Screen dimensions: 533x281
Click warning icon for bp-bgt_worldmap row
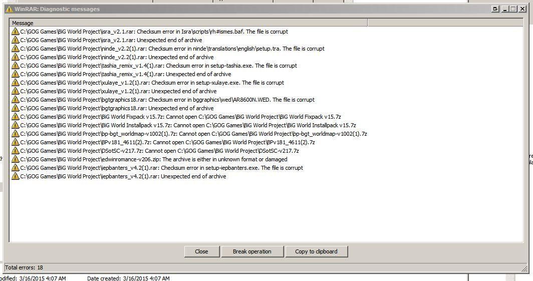15,134
